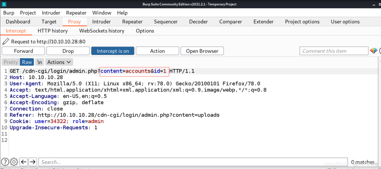Click the 0 matches search counter
The width and height of the screenshot is (381, 169).
(363, 162)
